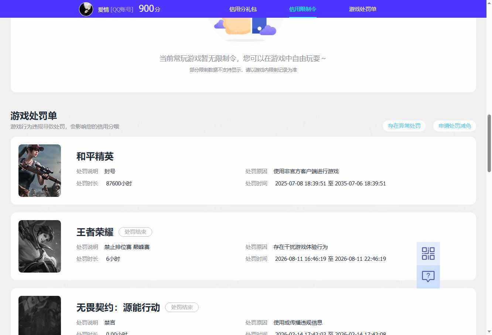The width and height of the screenshot is (492, 335).
Task: Click the 存在异常处罚 button
Action: pyautogui.click(x=404, y=126)
